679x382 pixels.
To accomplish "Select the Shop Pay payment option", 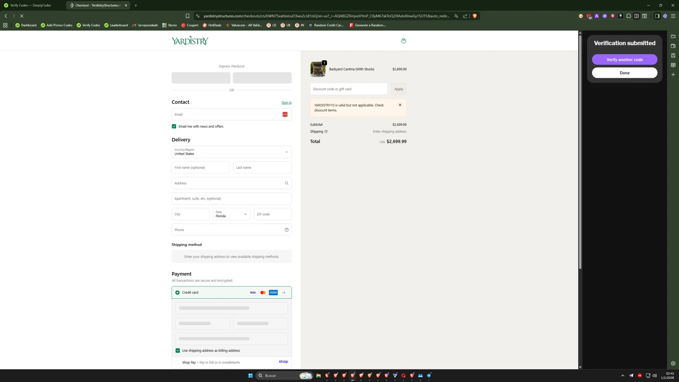I will pos(177,363).
